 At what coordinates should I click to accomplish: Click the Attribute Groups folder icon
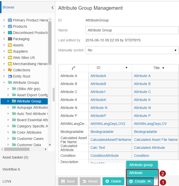tap(10, 82)
